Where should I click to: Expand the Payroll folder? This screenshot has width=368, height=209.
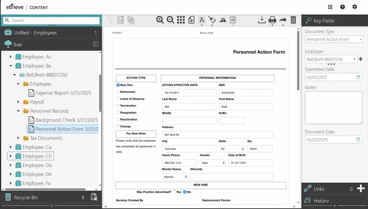(x=18, y=102)
